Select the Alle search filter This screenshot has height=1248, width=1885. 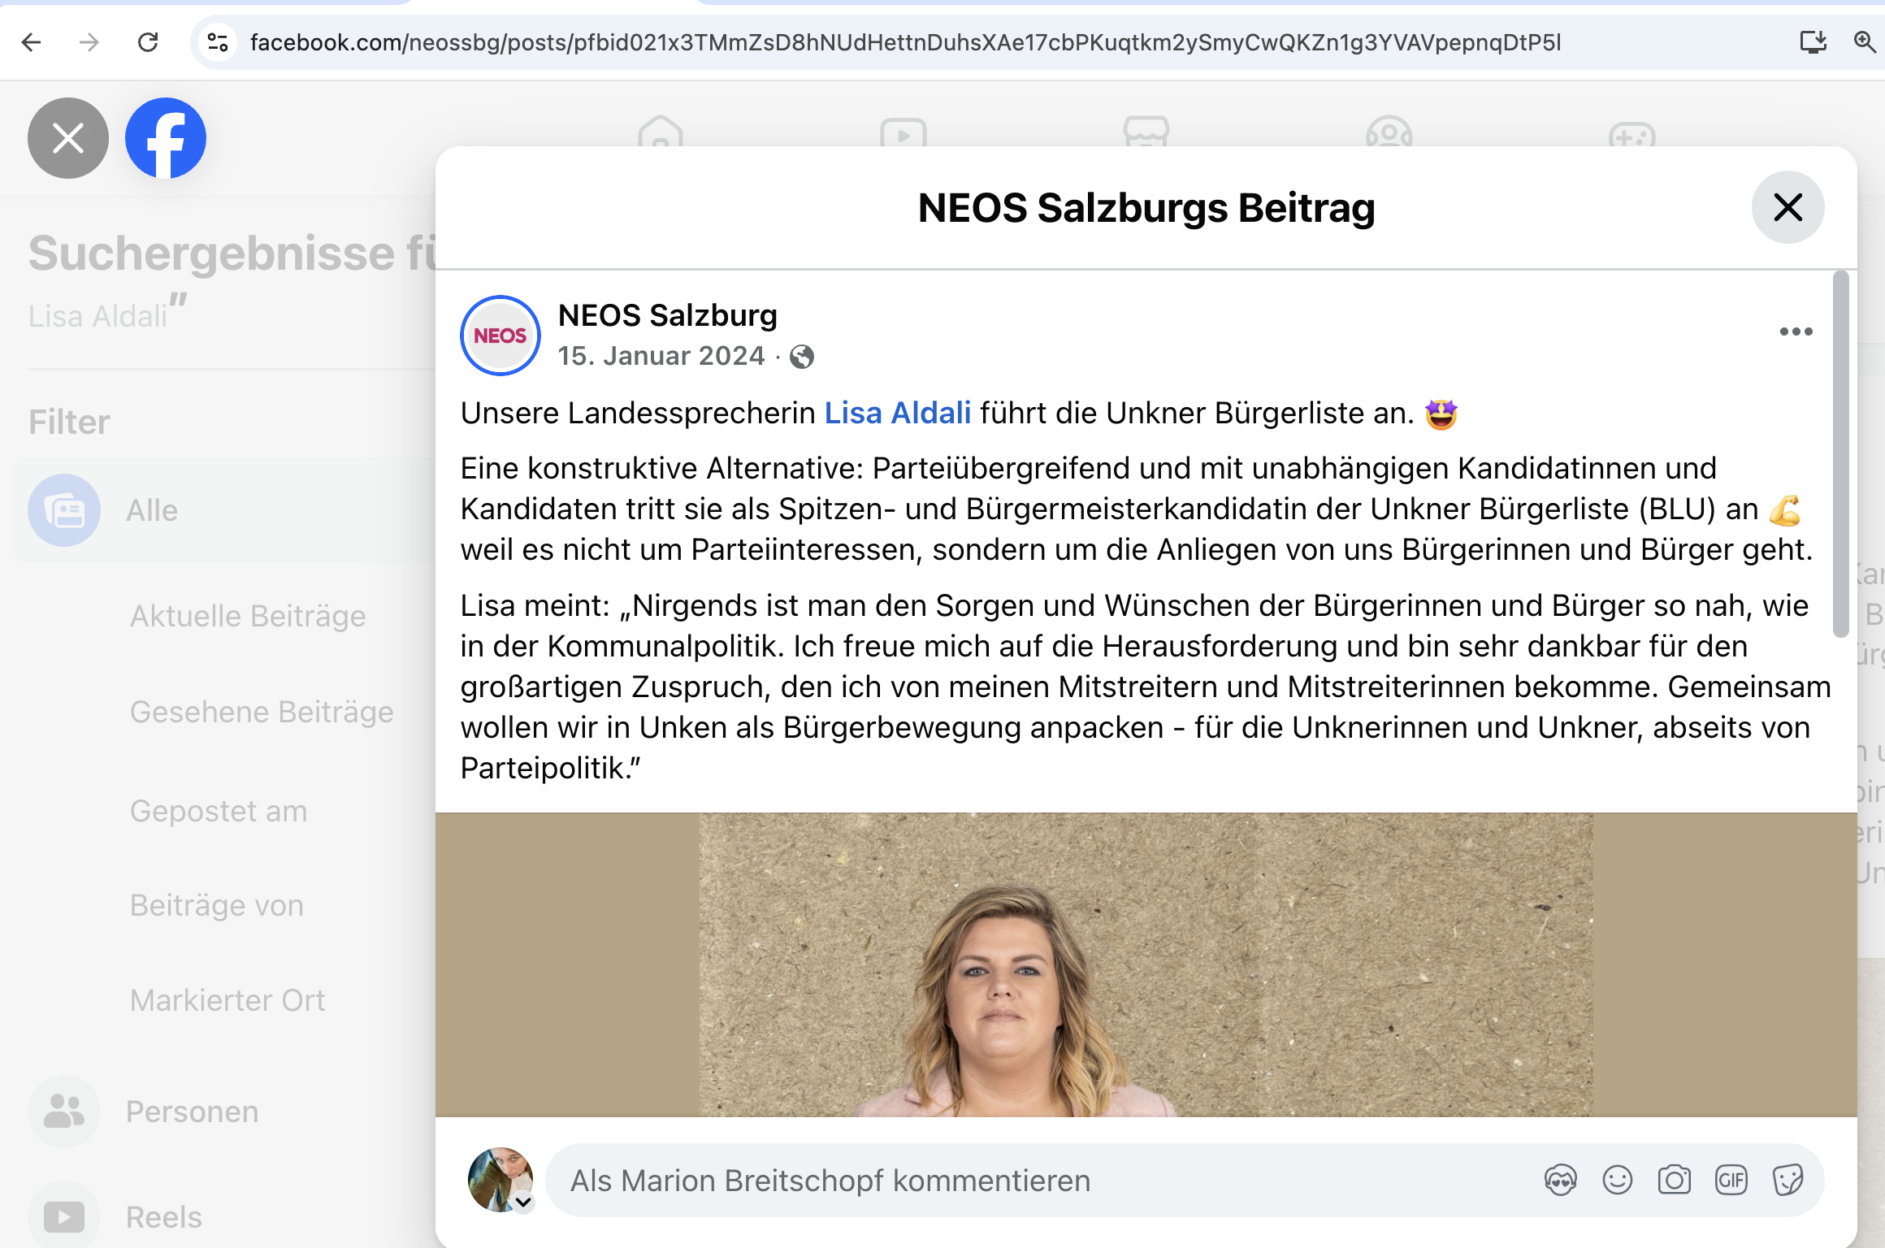click(152, 510)
